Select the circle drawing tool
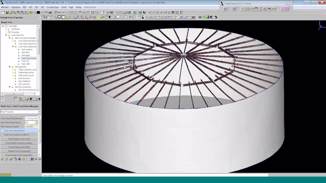 (71, 12)
